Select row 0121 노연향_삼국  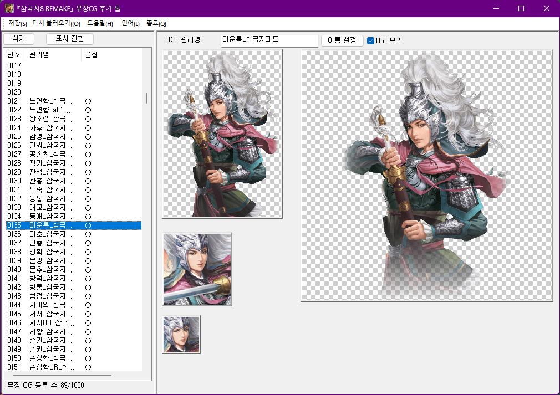tap(74, 101)
